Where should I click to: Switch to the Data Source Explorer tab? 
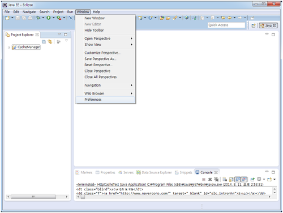(x=154, y=172)
